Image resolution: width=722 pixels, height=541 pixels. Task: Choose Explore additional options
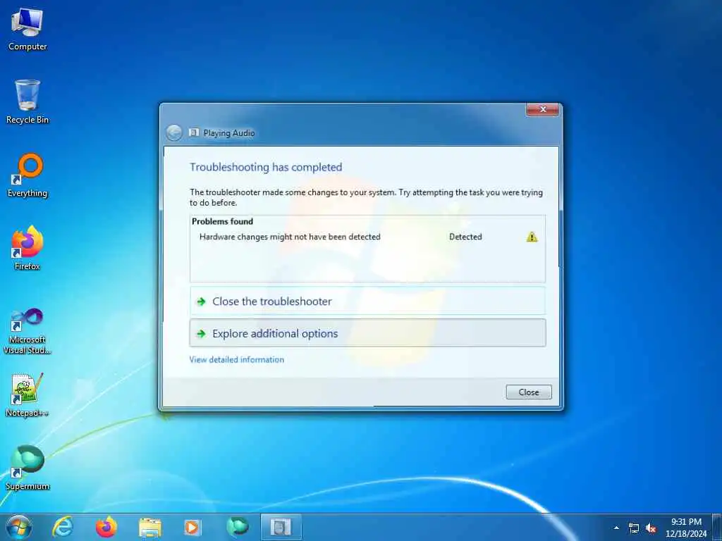pos(367,333)
